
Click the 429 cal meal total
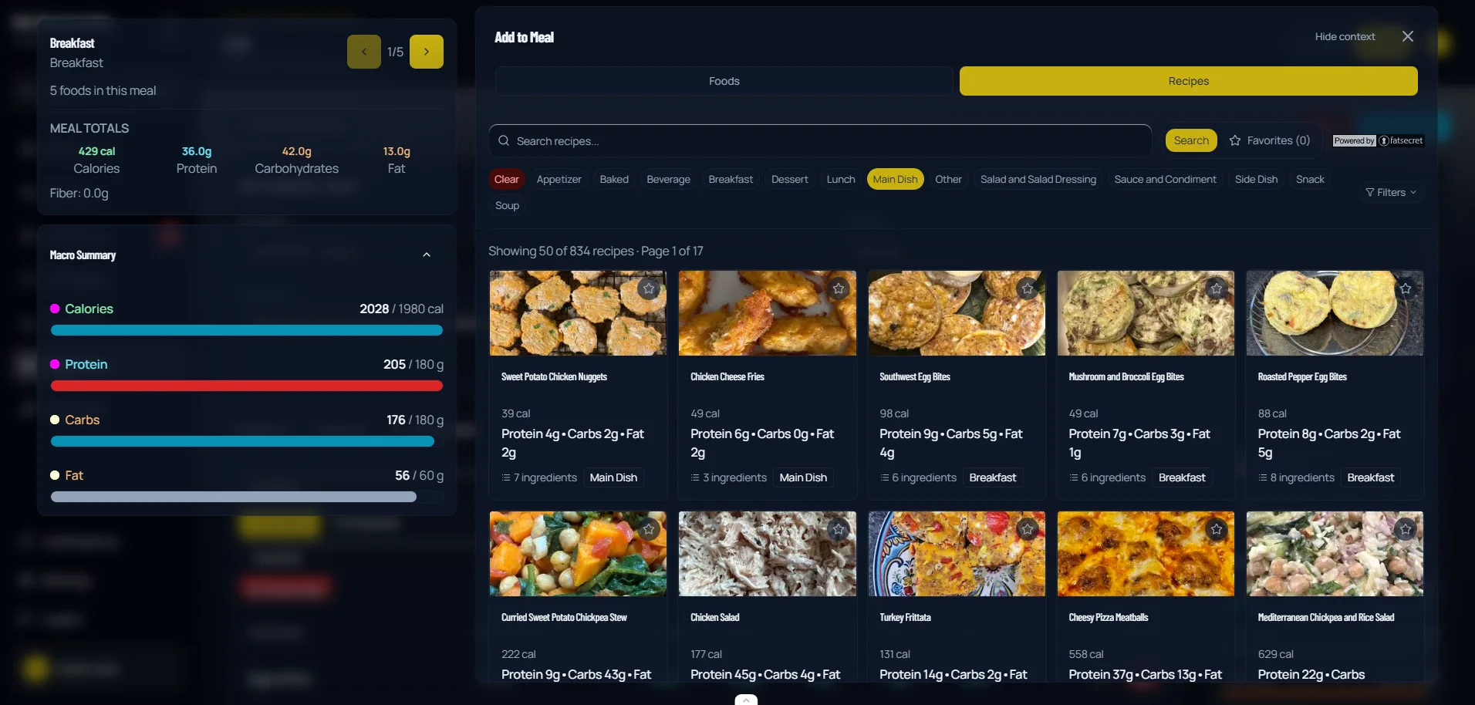(96, 151)
